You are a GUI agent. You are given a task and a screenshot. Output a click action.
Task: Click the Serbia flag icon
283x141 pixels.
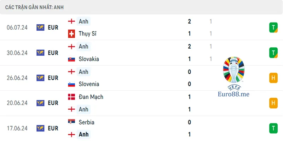[x=71, y=122]
